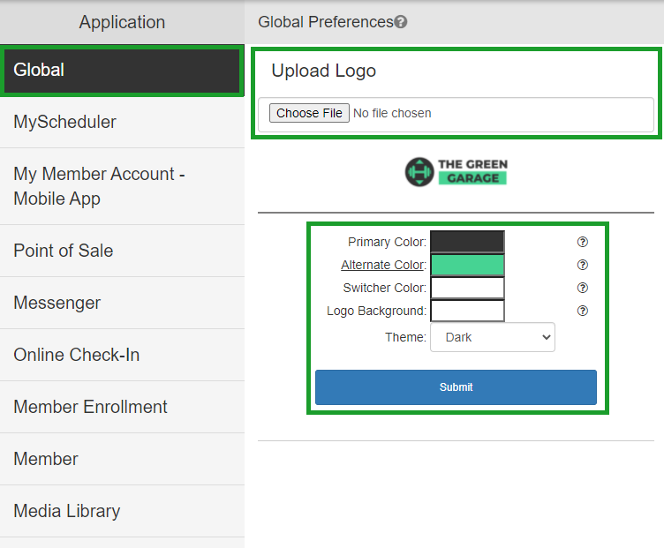Submit the color preferences

(x=456, y=387)
